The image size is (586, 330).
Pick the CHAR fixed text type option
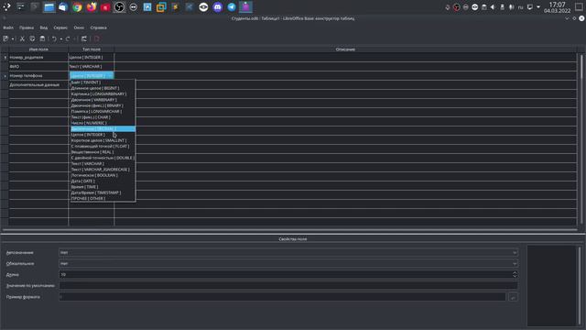point(103,117)
